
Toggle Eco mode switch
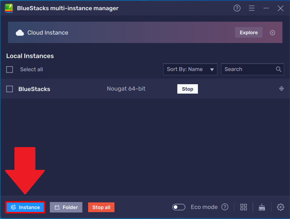(179, 207)
